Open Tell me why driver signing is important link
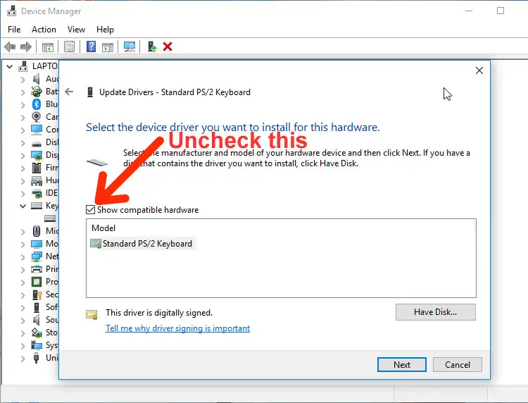This screenshot has height=403, width=528. coord(178,328)
